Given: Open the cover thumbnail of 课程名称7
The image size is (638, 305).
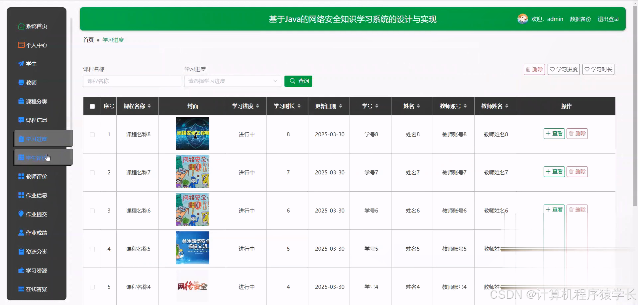Looking at the screenshot, I should pyautogui.click(x=192, y=172).
